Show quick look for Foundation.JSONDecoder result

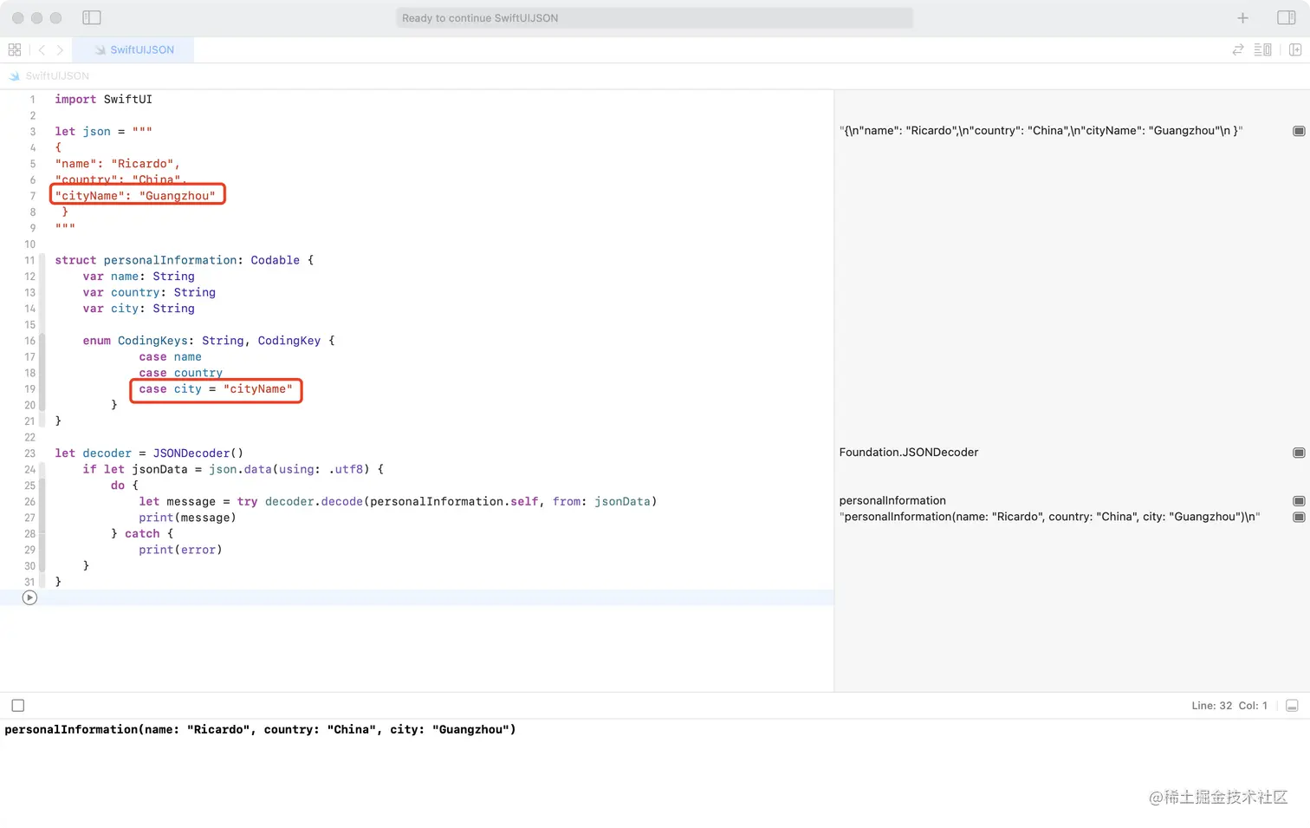1299,453
